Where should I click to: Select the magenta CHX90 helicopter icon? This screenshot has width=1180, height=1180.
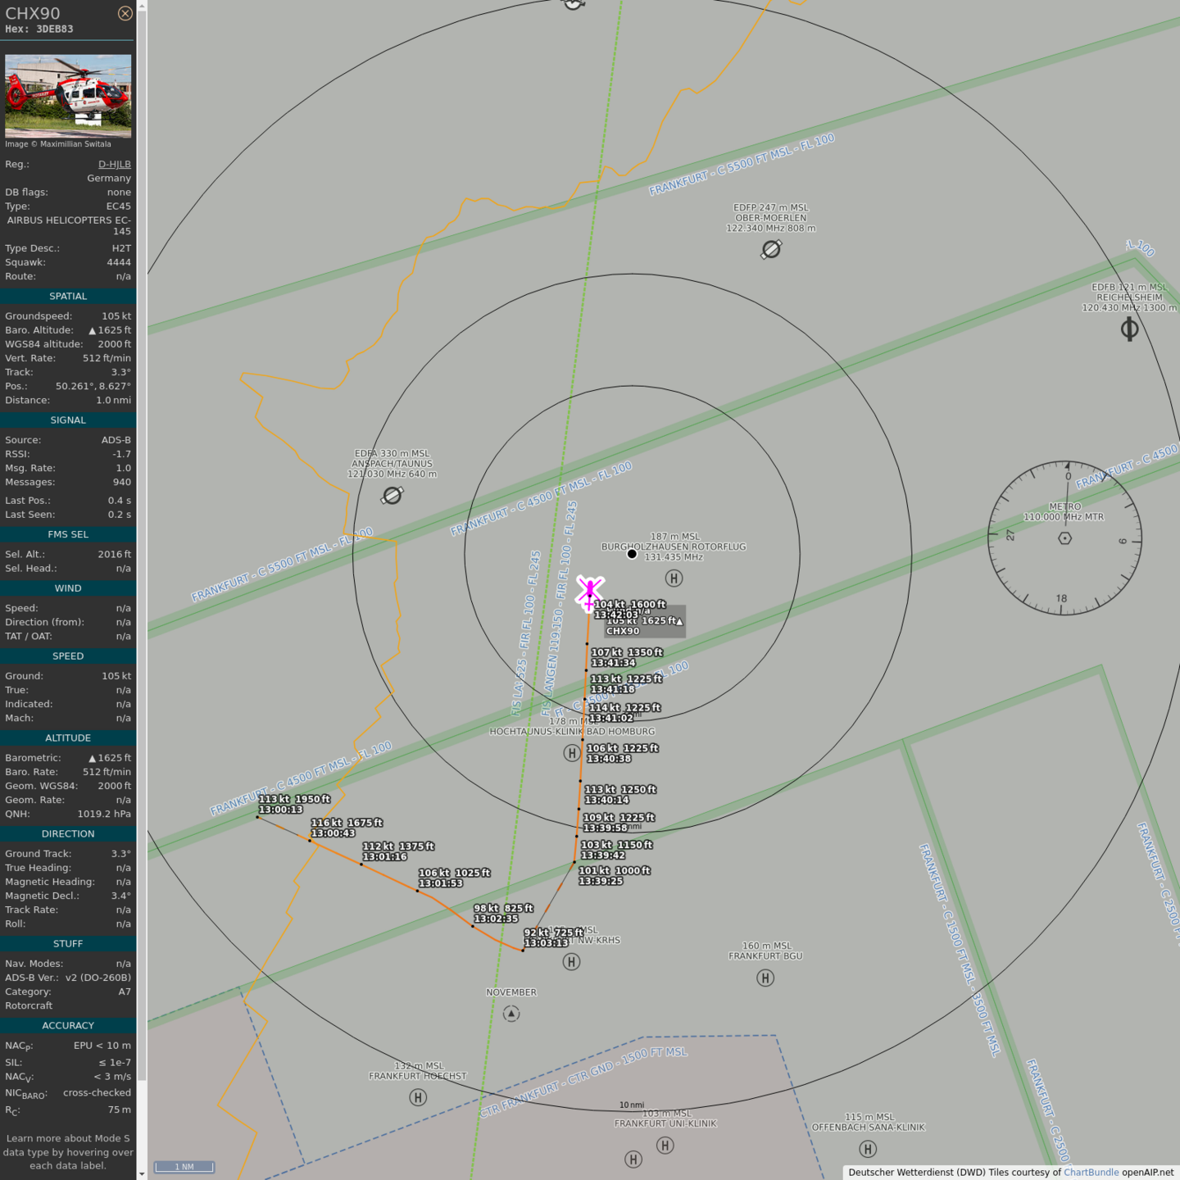coord(590,592)
